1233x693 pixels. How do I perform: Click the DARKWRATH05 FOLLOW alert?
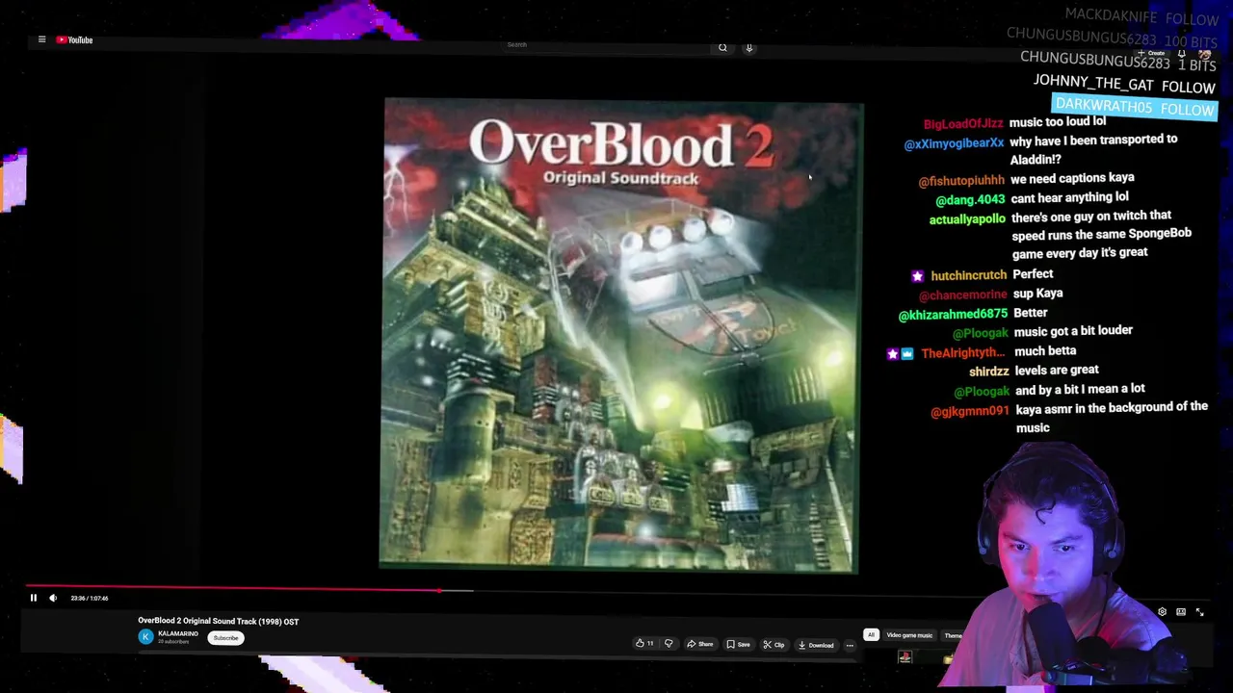[1135, 107]
